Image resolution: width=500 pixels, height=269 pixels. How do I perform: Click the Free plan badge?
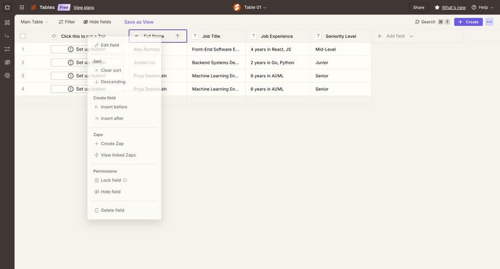tap(64, 7)
